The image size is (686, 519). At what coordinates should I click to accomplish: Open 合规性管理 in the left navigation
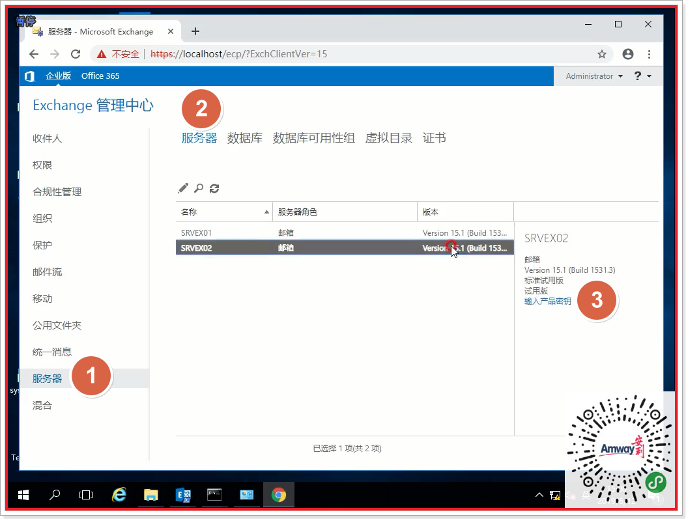coord(57,192)
